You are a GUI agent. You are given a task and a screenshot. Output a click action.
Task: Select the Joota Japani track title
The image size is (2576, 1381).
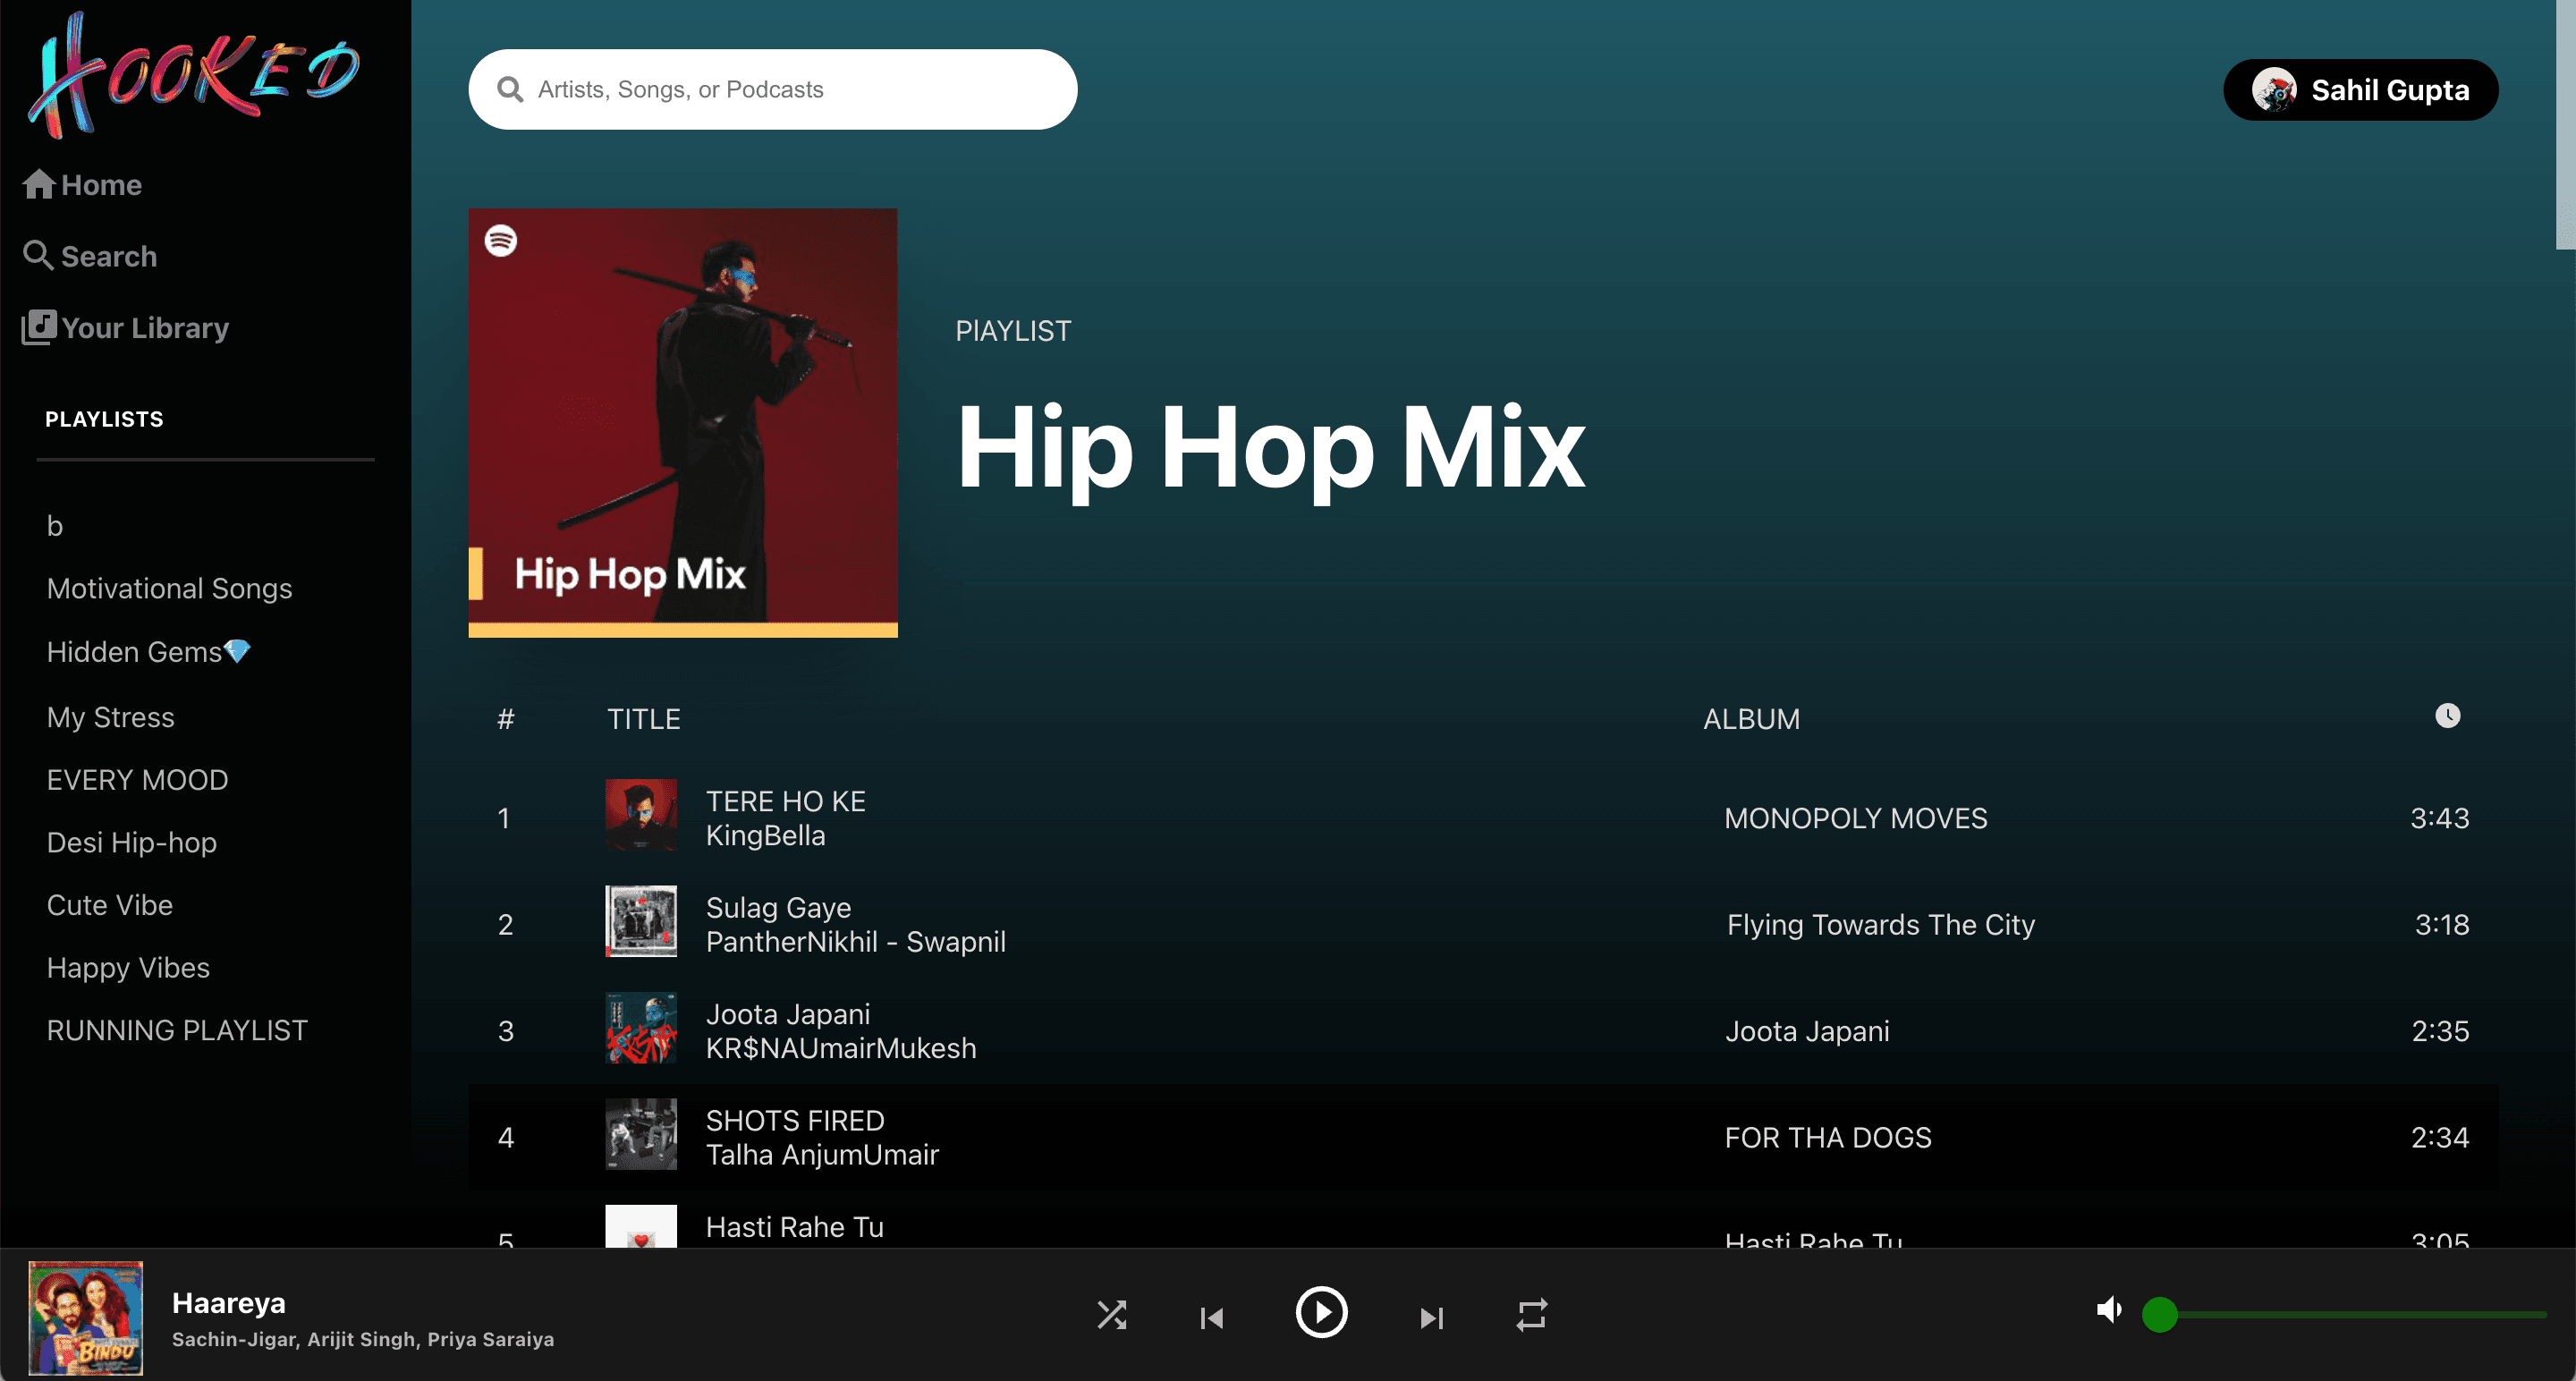[788, 1014]
